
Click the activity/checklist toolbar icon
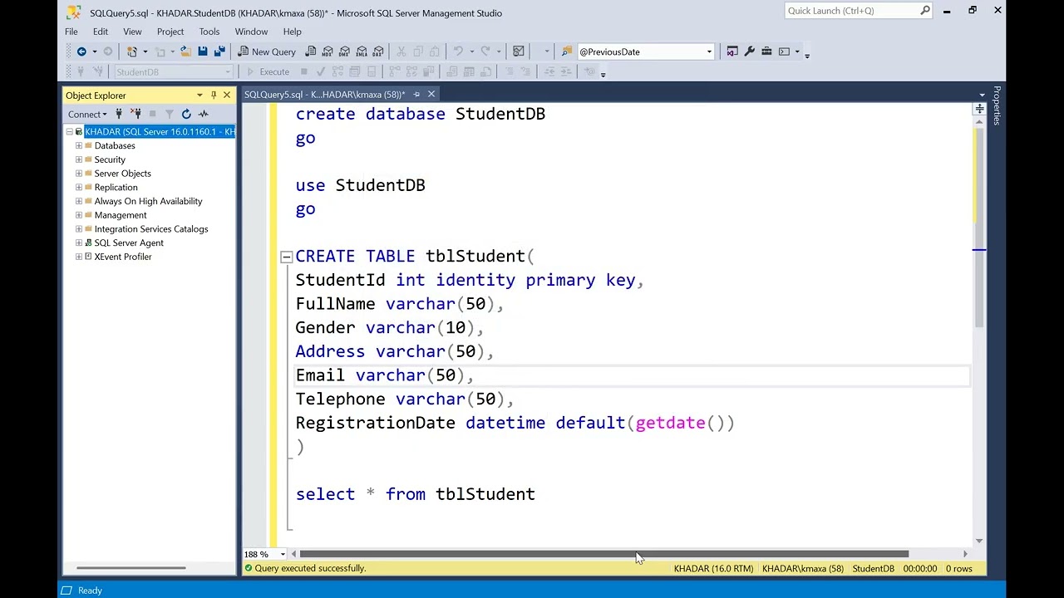click(x=519, y=51)
